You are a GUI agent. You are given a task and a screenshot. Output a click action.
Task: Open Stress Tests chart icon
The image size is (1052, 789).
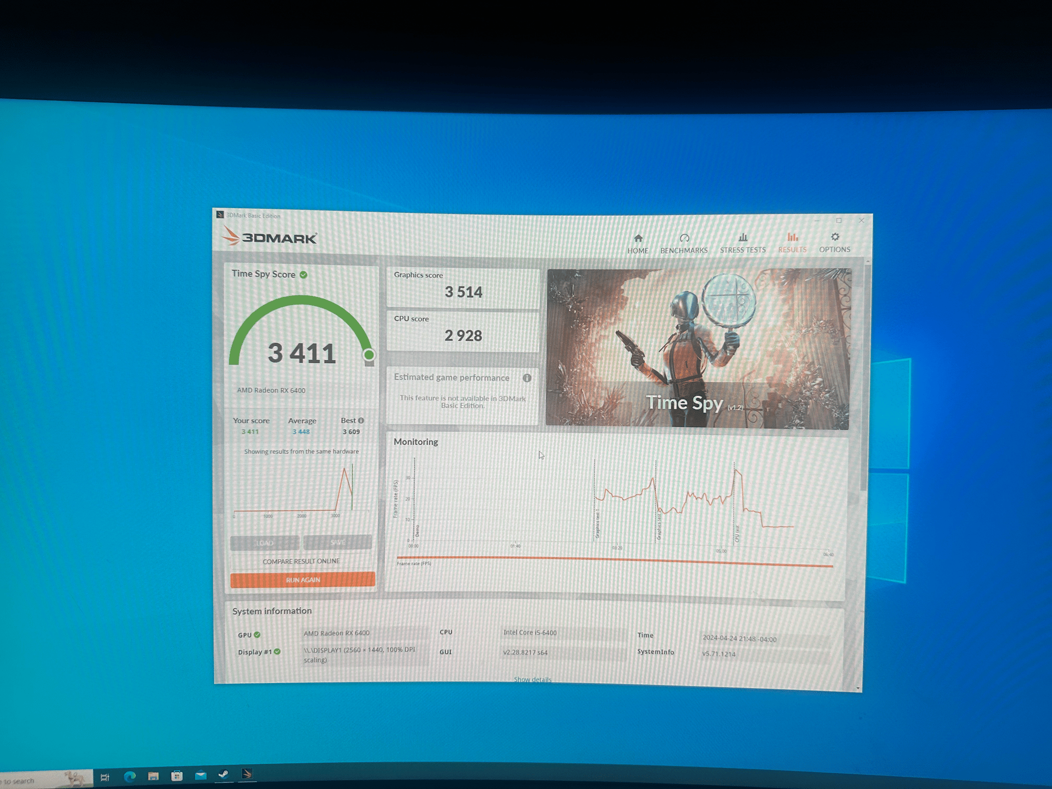pos(743,237)
